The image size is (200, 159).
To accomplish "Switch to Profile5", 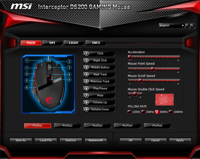I will click(157, 126).
